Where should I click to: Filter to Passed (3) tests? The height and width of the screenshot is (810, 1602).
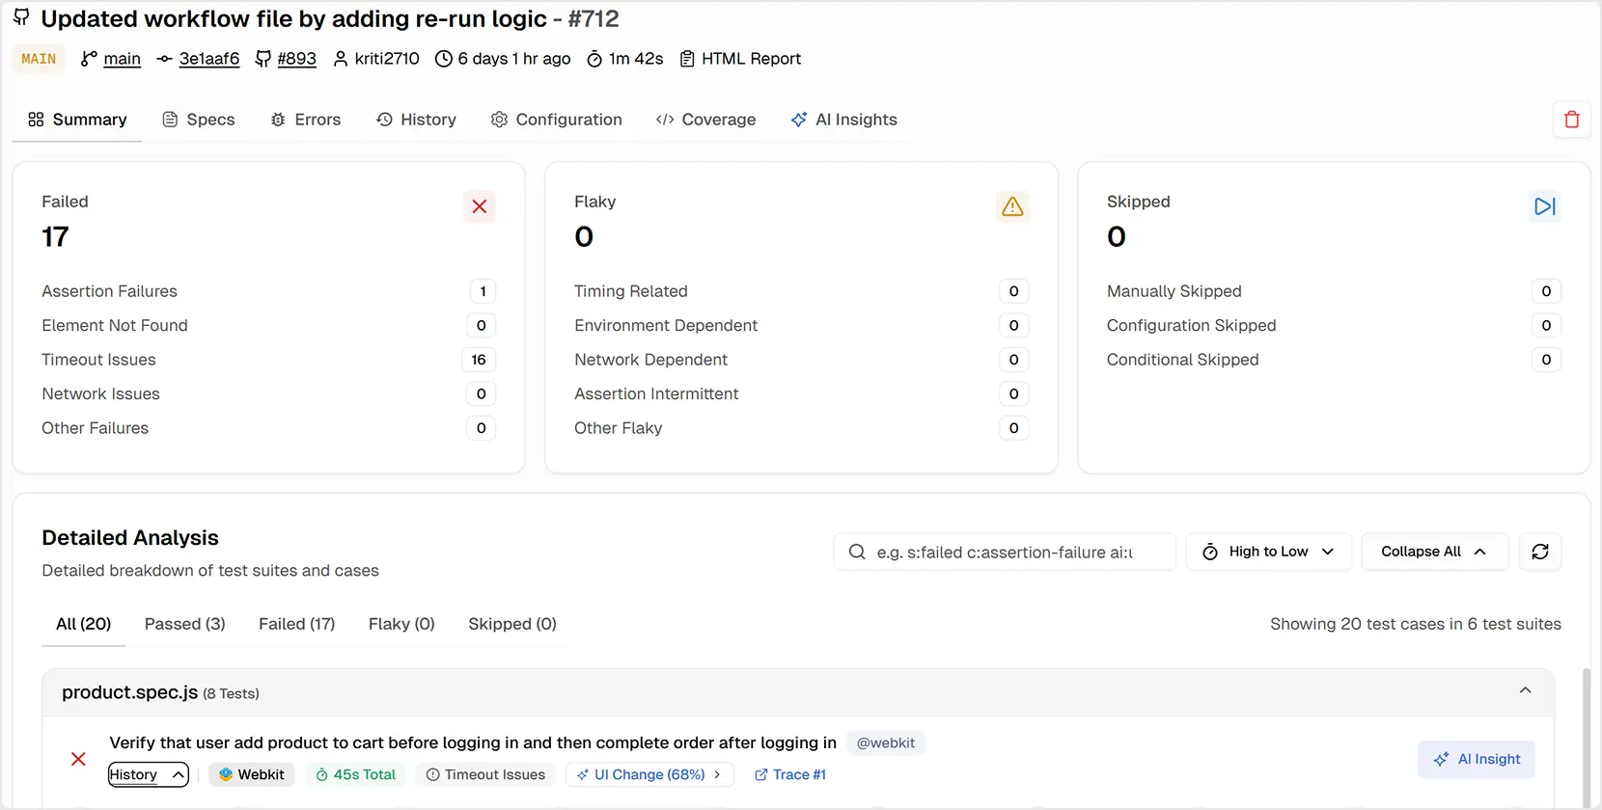pos(185,624)
